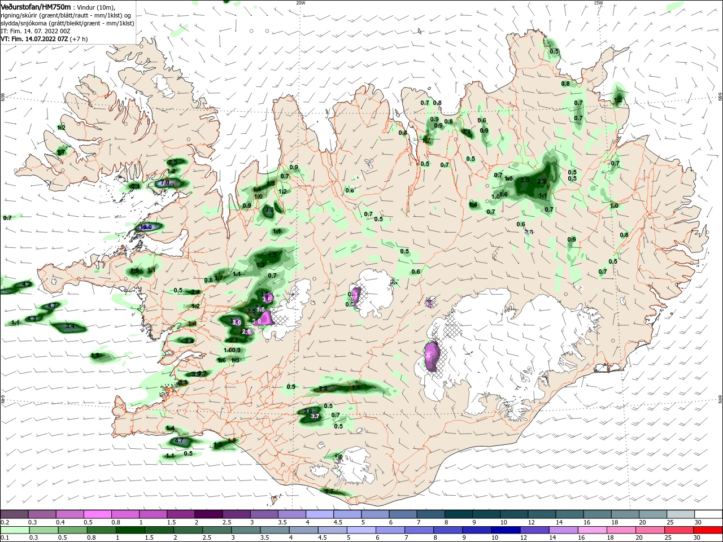Click the 15W longitude label
This screenshot has height=542, width=723.
coord(598,3)
